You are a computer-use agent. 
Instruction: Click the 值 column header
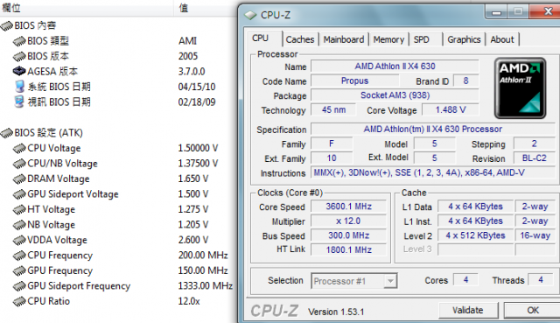[x=184, y=8]
